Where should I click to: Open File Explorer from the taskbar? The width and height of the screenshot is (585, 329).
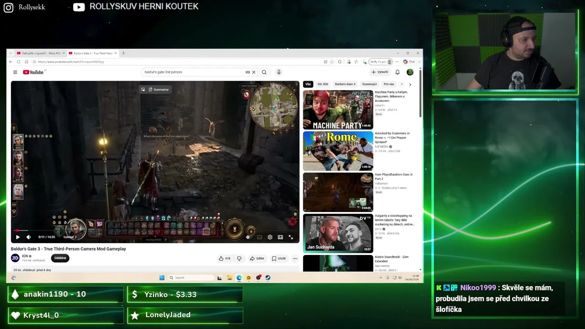[x=229, y=278]
